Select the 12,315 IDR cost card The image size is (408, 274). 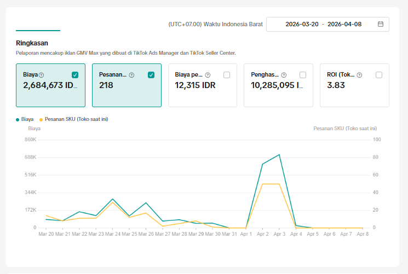tap(203, 85)
